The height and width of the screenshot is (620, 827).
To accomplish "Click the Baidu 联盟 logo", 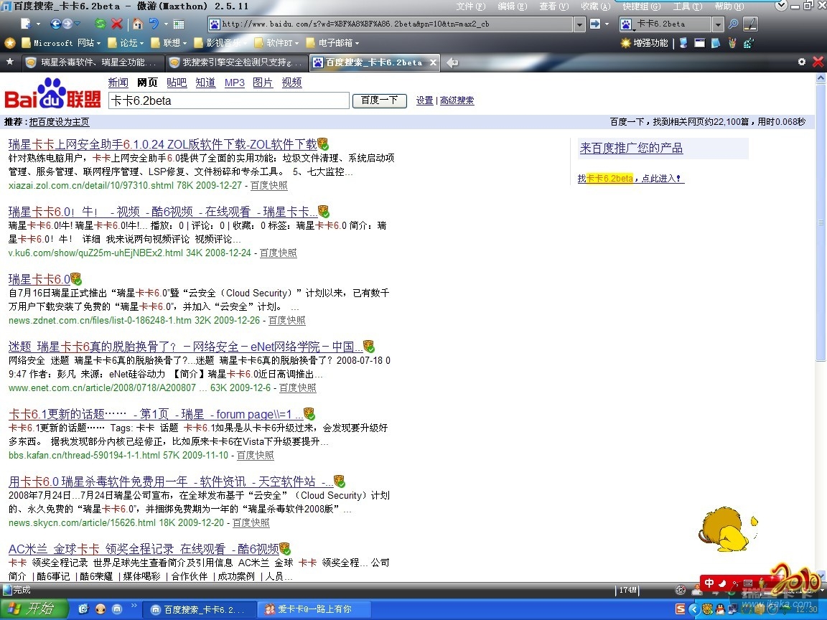I will point(52,93).
